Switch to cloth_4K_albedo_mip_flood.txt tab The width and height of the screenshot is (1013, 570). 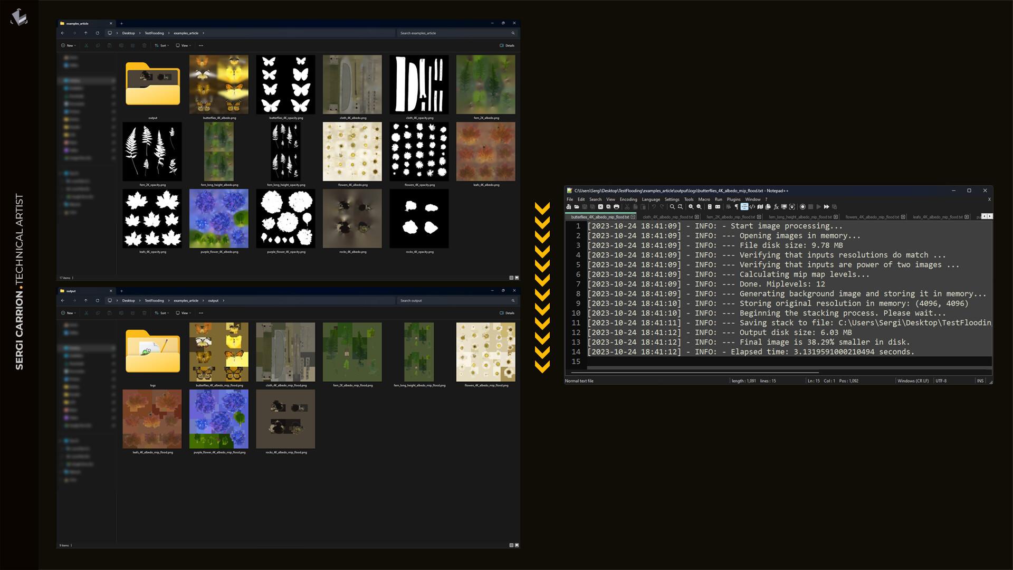click(667, 217)
